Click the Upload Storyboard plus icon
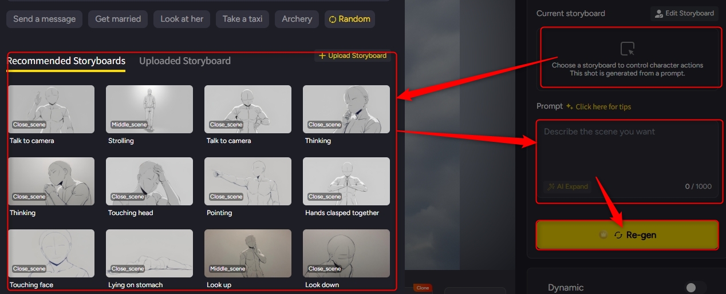The image size is (726, 294). pyautogui.click(x=322, y=55)
